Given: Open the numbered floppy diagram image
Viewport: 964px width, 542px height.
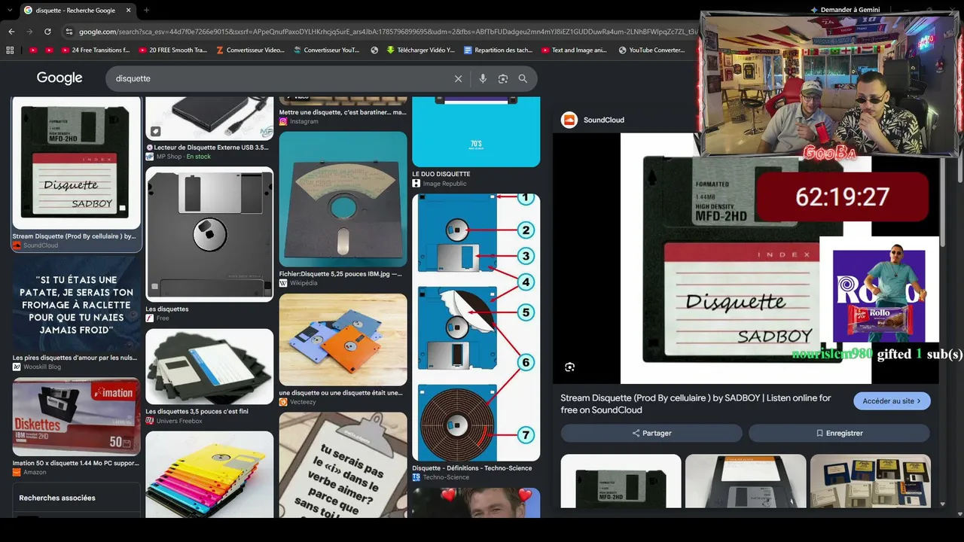Looking at the screenshot, I should 476,327.
